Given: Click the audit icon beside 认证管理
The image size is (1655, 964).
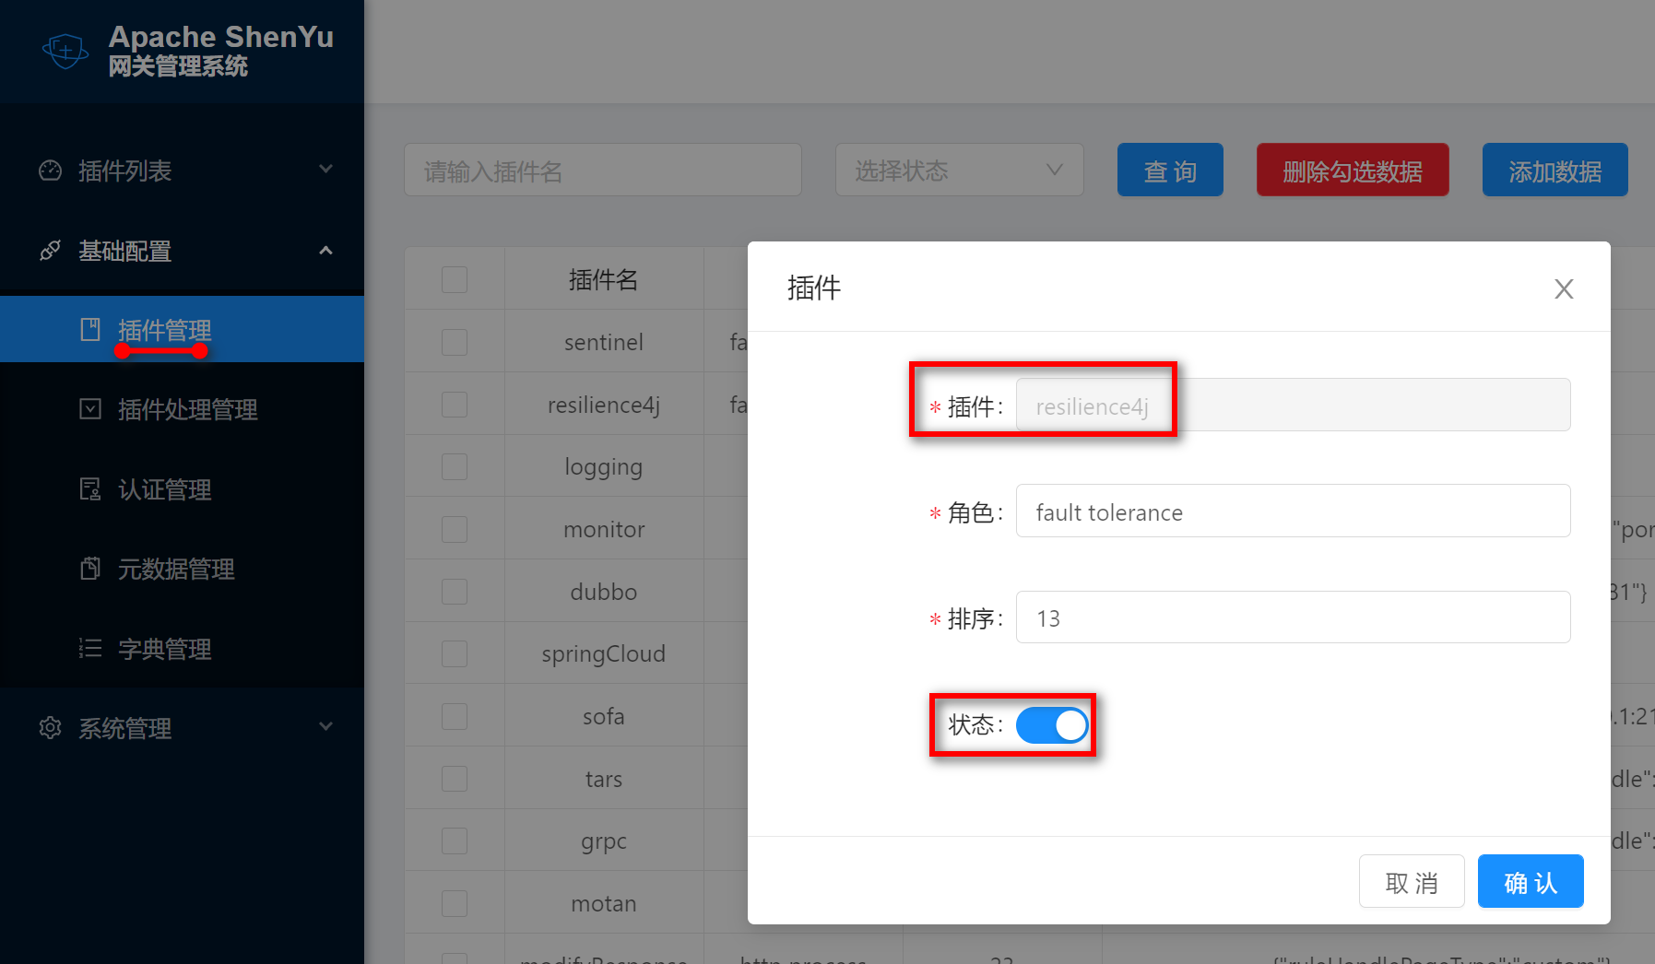Looking at the screenshot, I should click(90, 488).
